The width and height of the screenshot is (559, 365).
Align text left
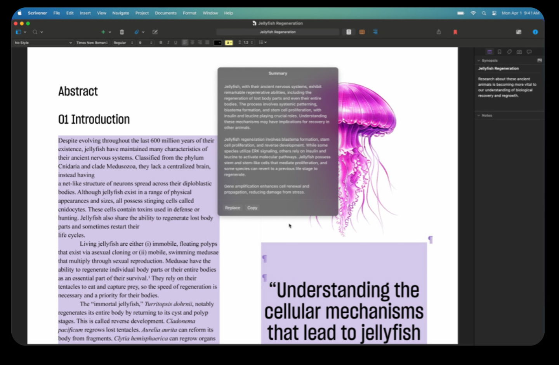[x=185, y=42]
